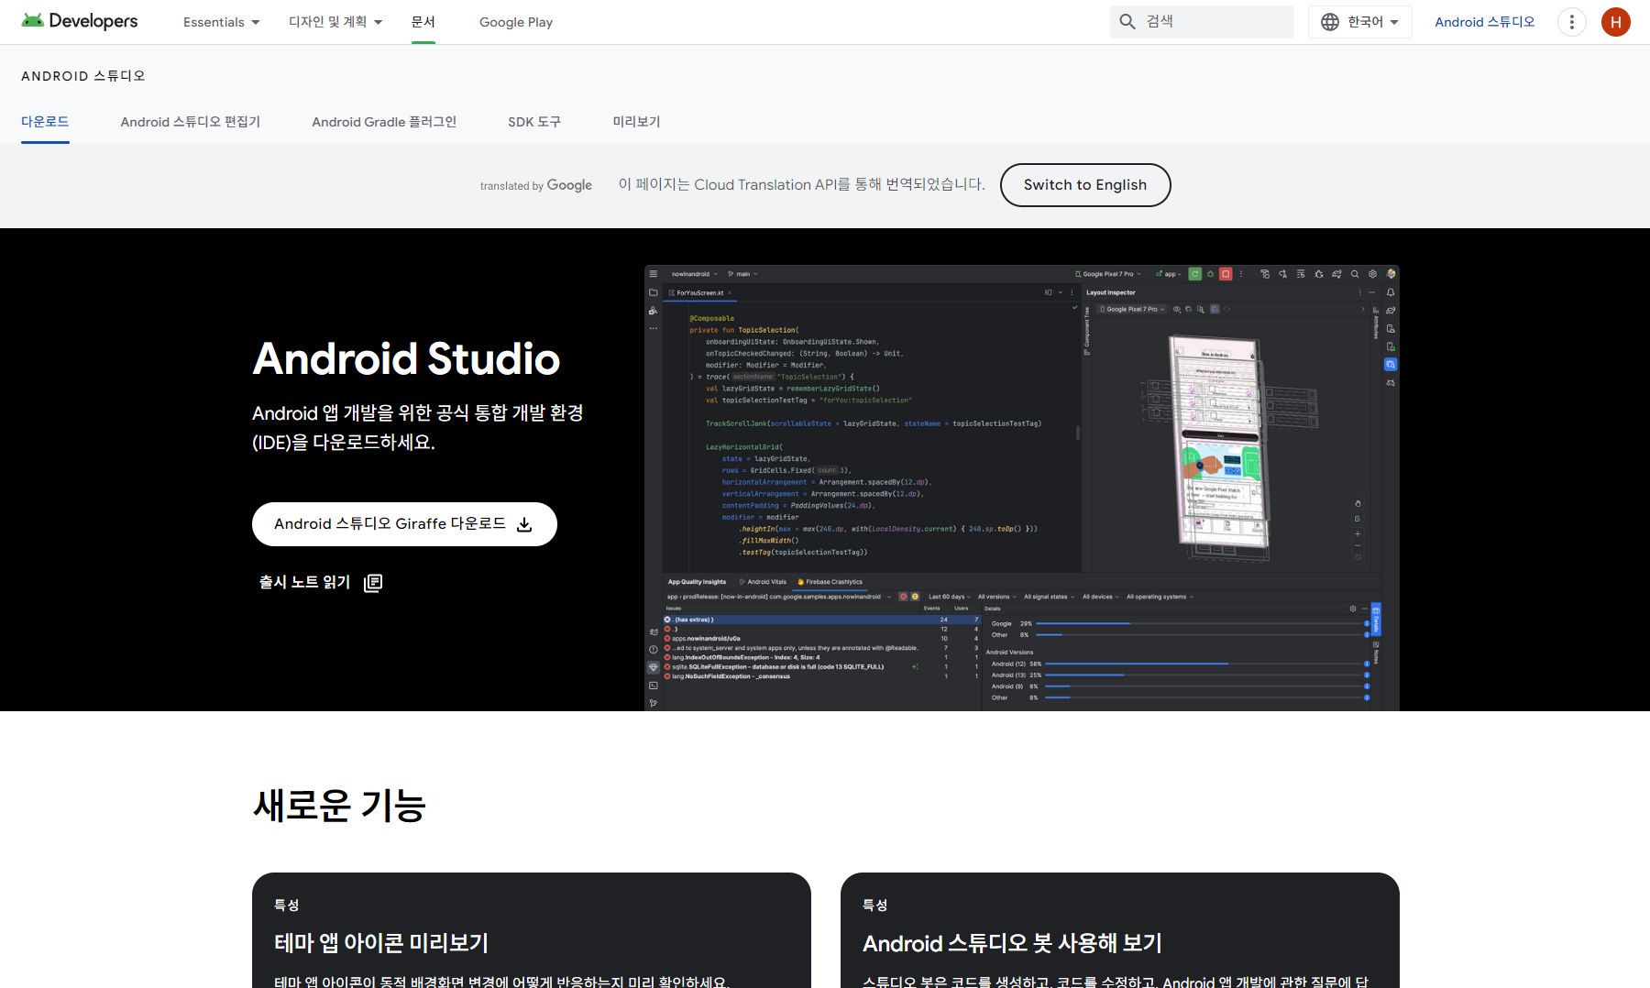Open the 한국어 language selector

1360,22
